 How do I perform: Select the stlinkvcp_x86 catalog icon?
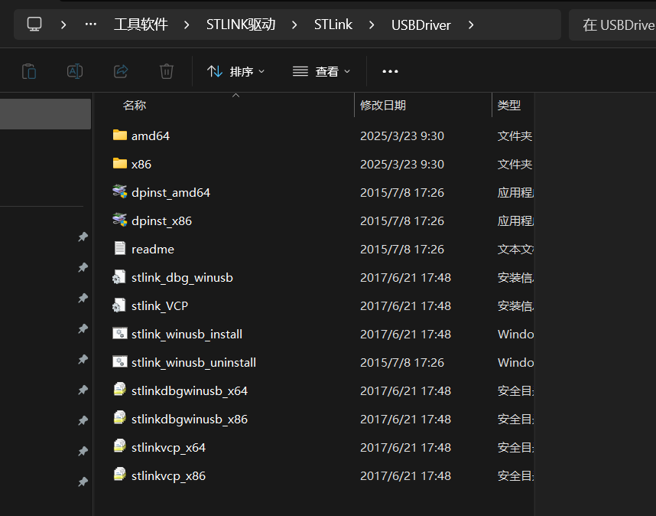coord(119,475)
